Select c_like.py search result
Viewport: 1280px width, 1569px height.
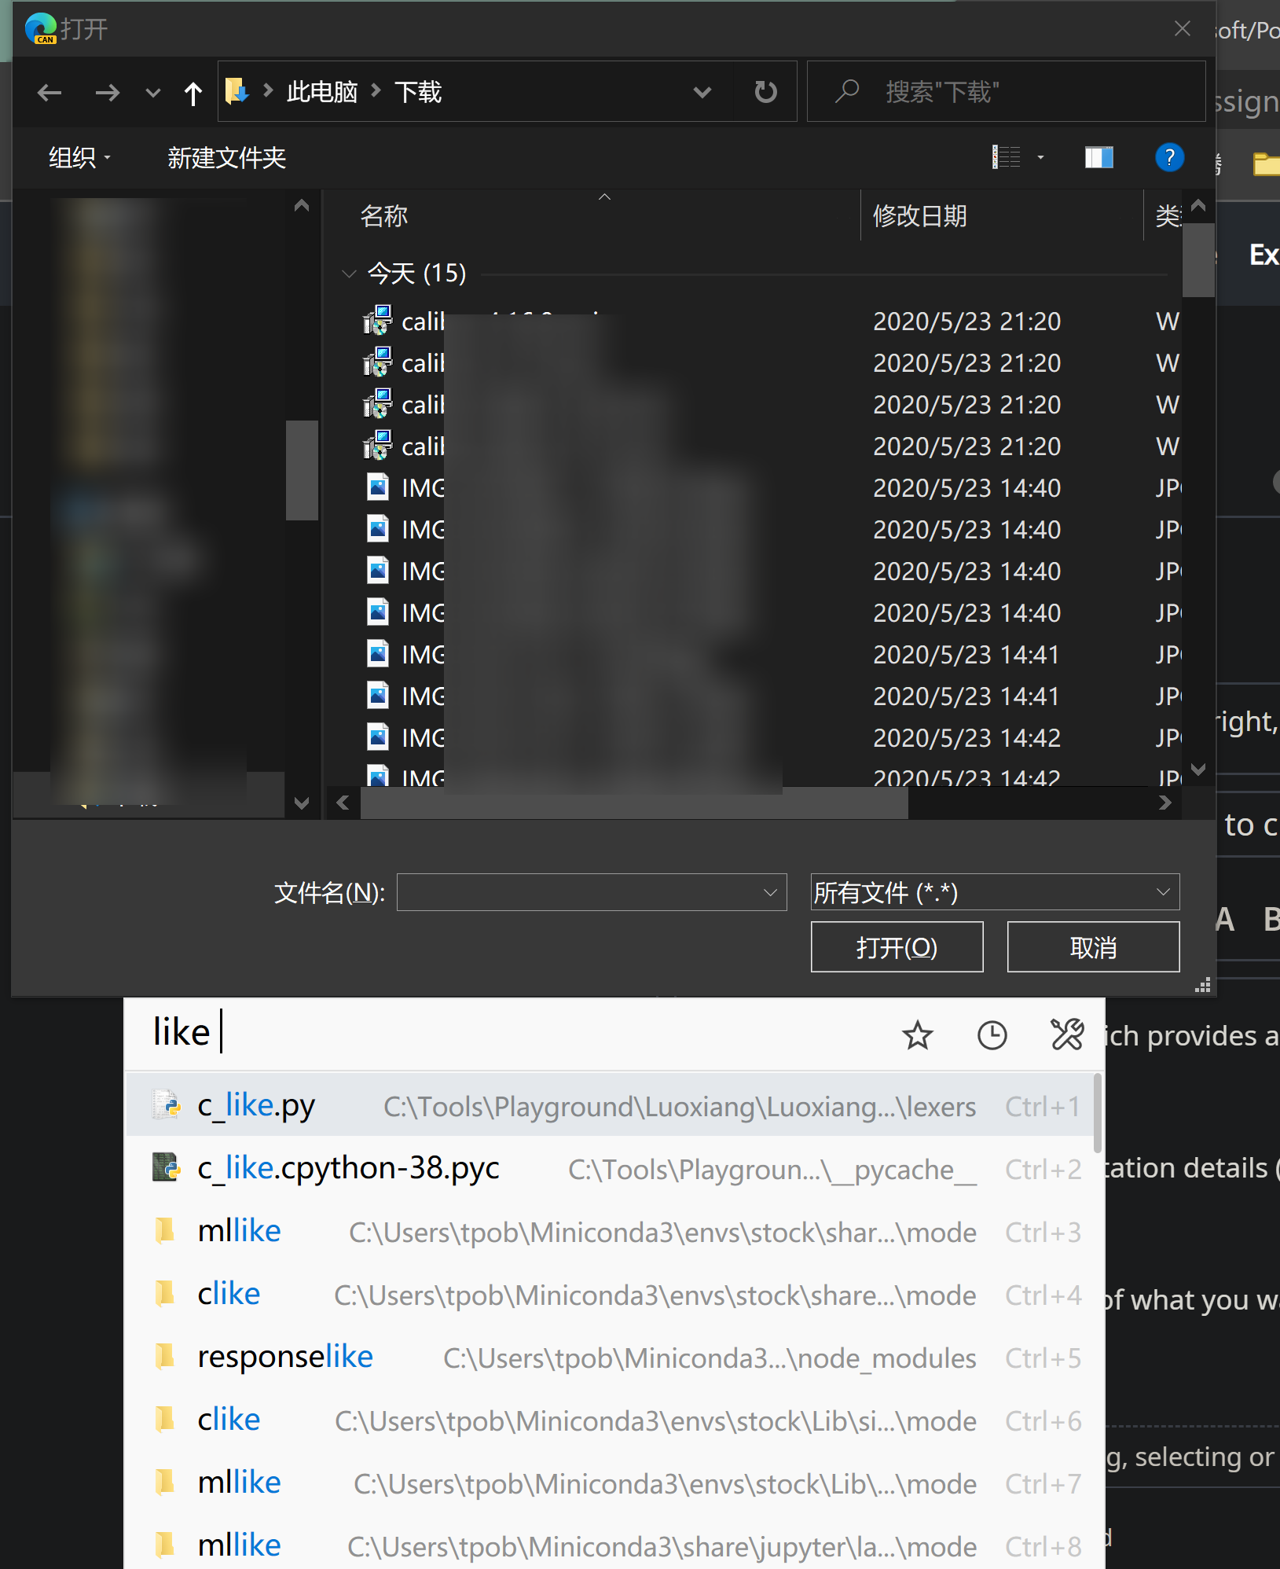point(610,1105)
